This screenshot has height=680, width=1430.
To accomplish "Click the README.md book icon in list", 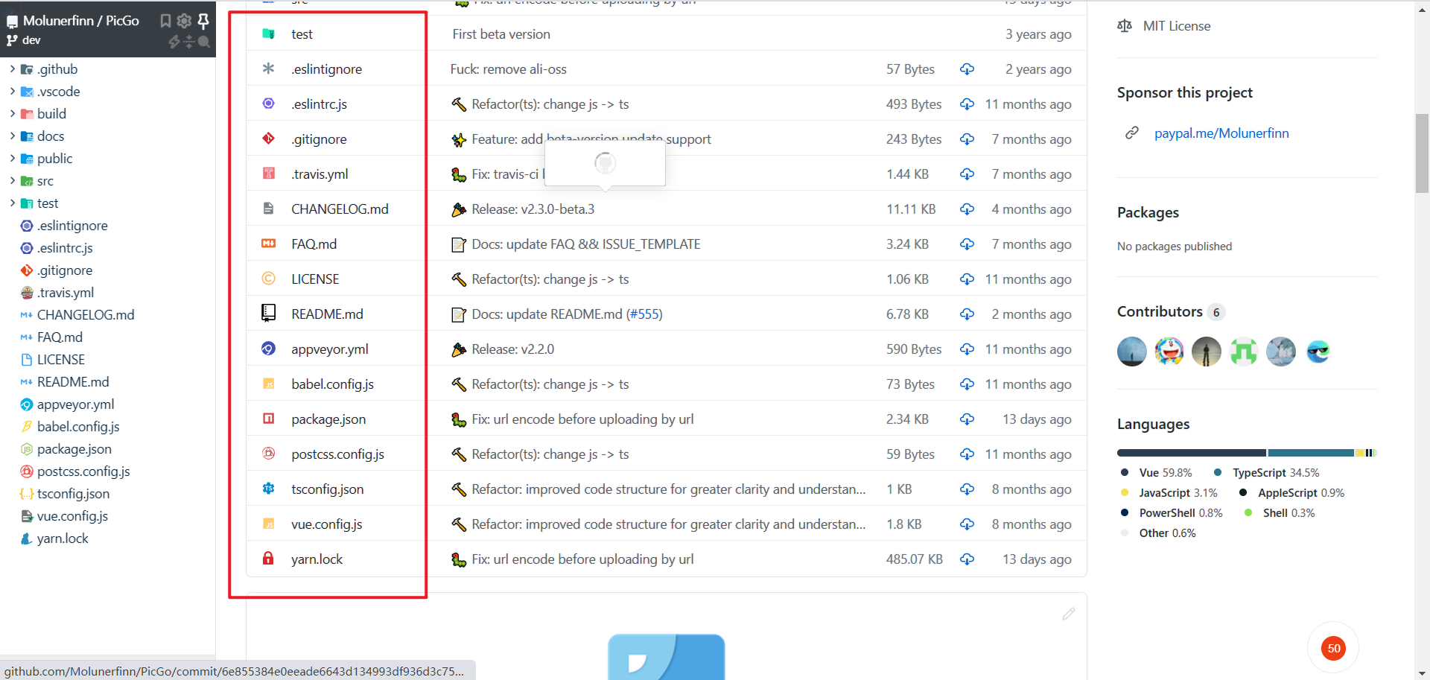I will pyautogui.click(x=269, y=313).
